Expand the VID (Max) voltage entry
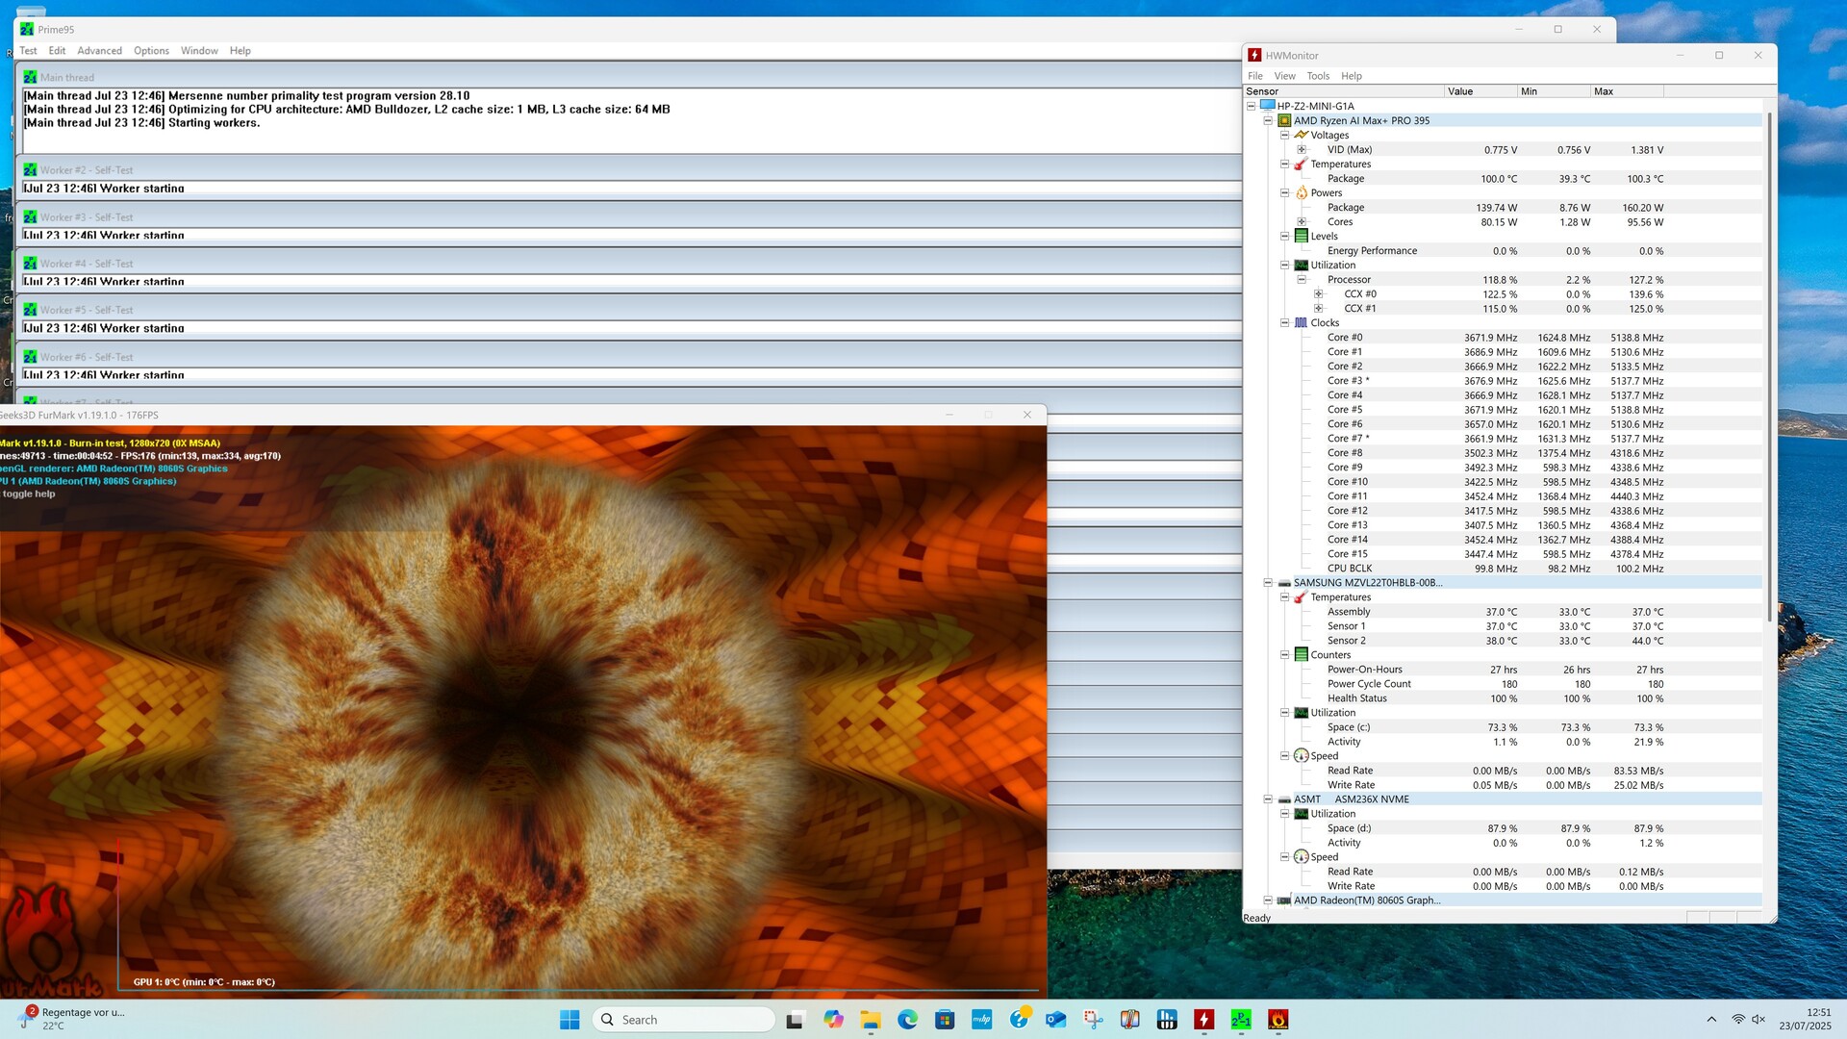 tap(1302, 150)
